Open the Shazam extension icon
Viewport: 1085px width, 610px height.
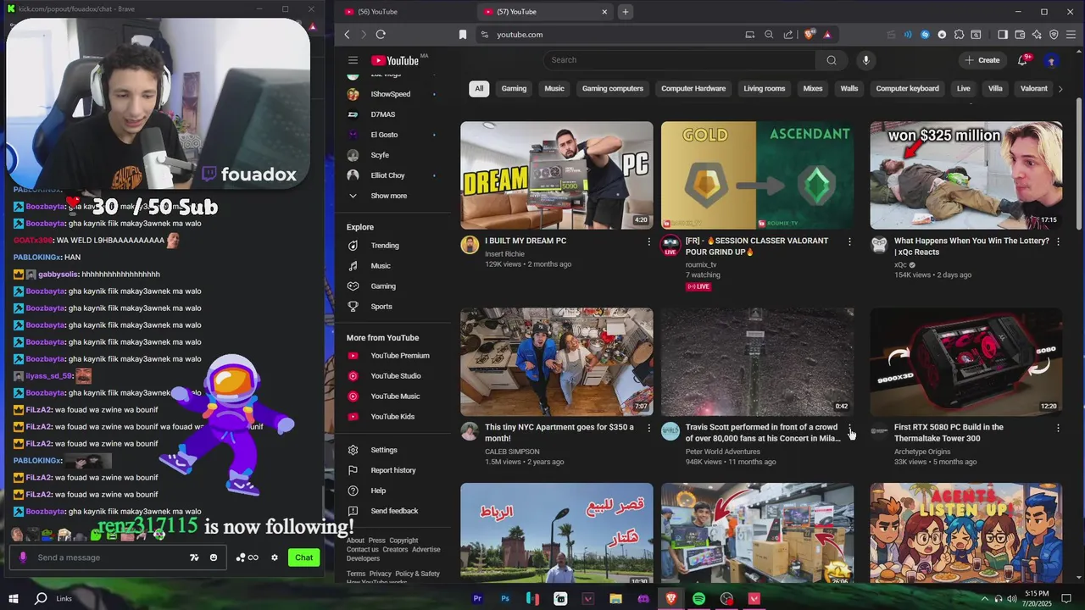(x=925, y=35)
